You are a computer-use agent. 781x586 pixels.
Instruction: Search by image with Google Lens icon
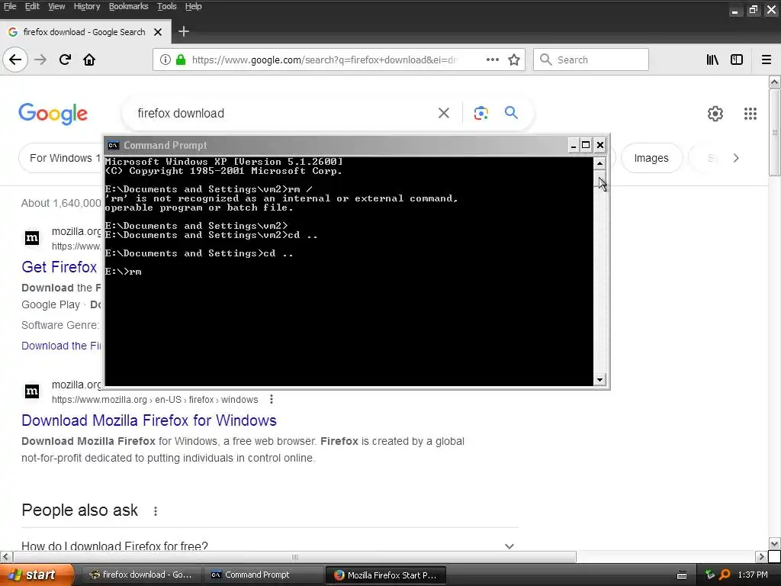(480, 113)
